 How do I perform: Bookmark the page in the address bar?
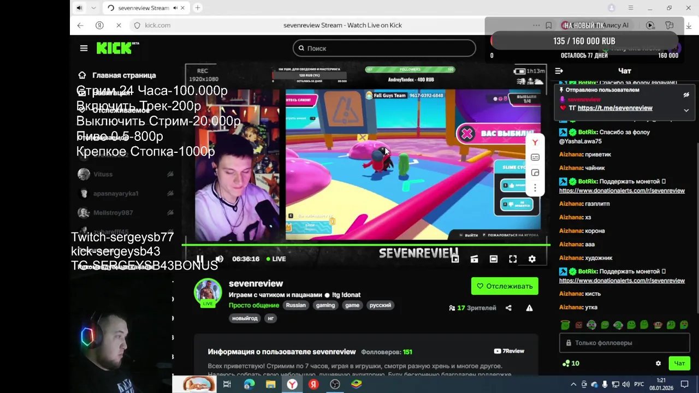click(x=549, y=25)
